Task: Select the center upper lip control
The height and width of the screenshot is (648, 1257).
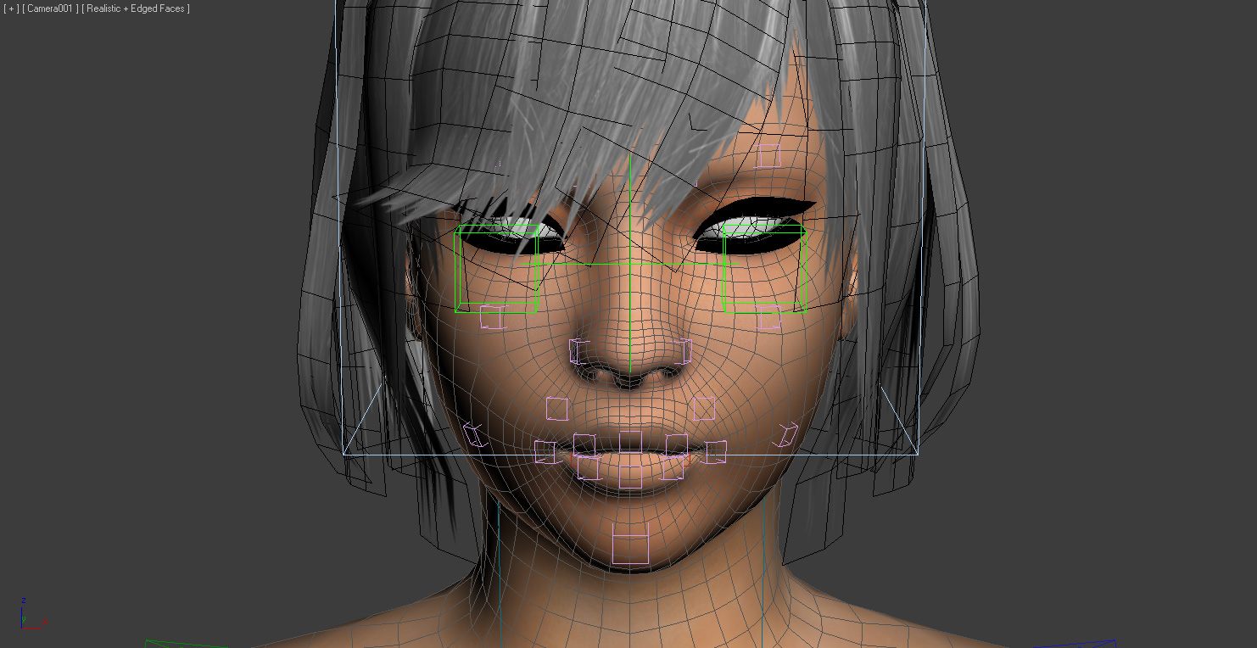Action: 630,442
